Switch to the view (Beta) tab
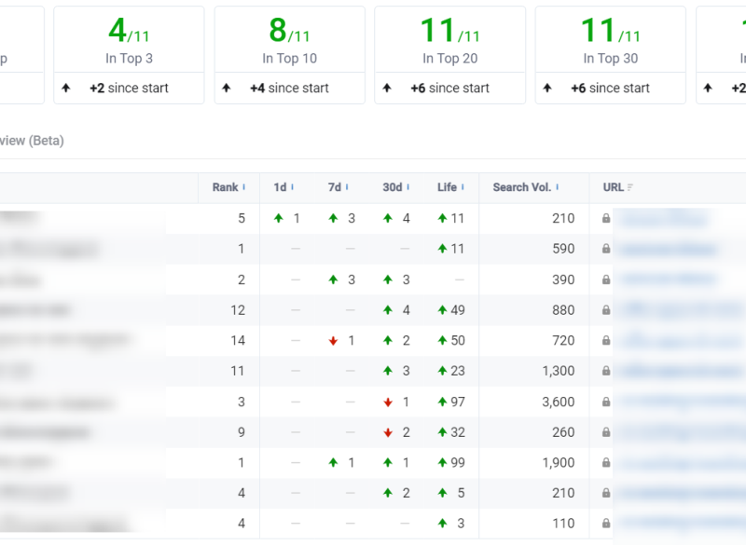The image size is (746, 559). [32, 141]
